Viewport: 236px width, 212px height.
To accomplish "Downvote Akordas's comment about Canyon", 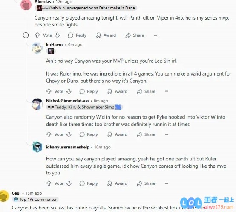I will [58, 35].
